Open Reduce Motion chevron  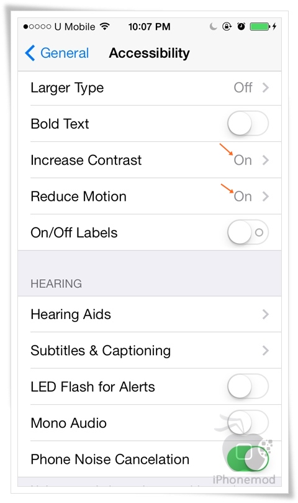265,196
